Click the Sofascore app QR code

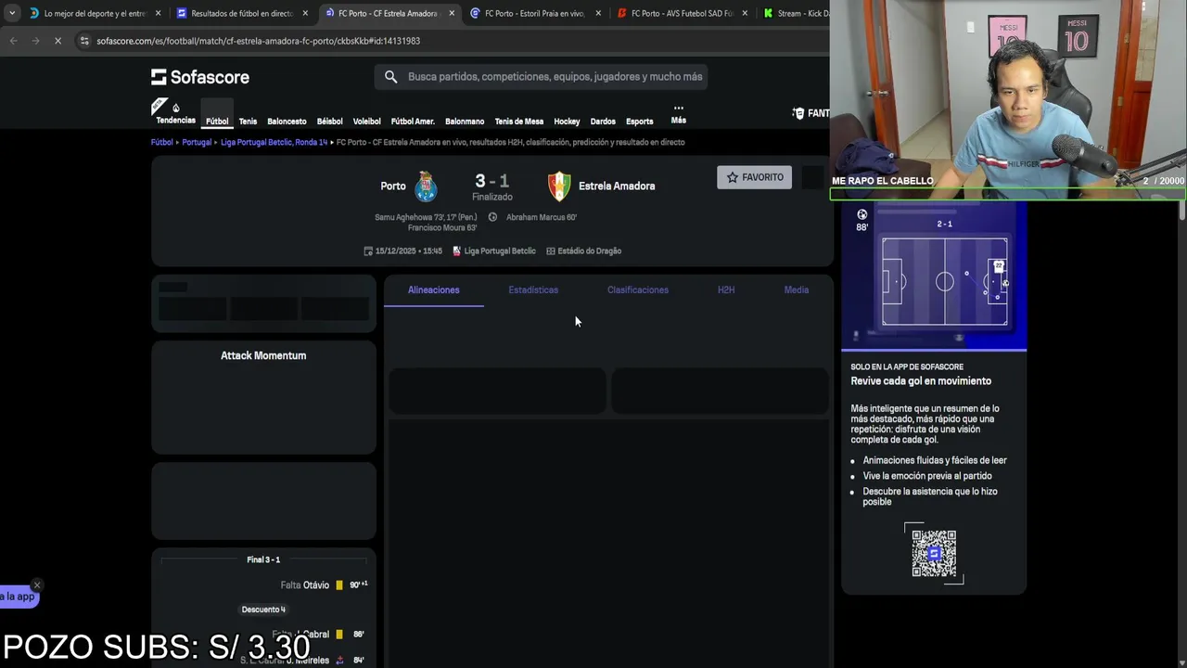934,554
